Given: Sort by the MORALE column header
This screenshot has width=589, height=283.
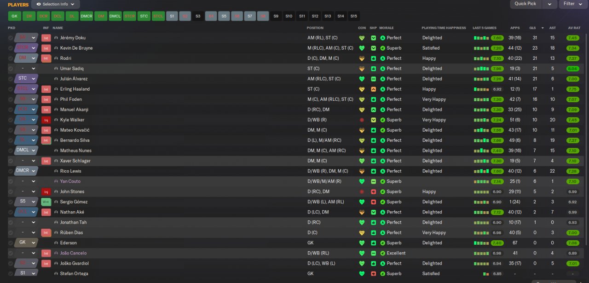Looking at the screenshot, I should point(387,28).
